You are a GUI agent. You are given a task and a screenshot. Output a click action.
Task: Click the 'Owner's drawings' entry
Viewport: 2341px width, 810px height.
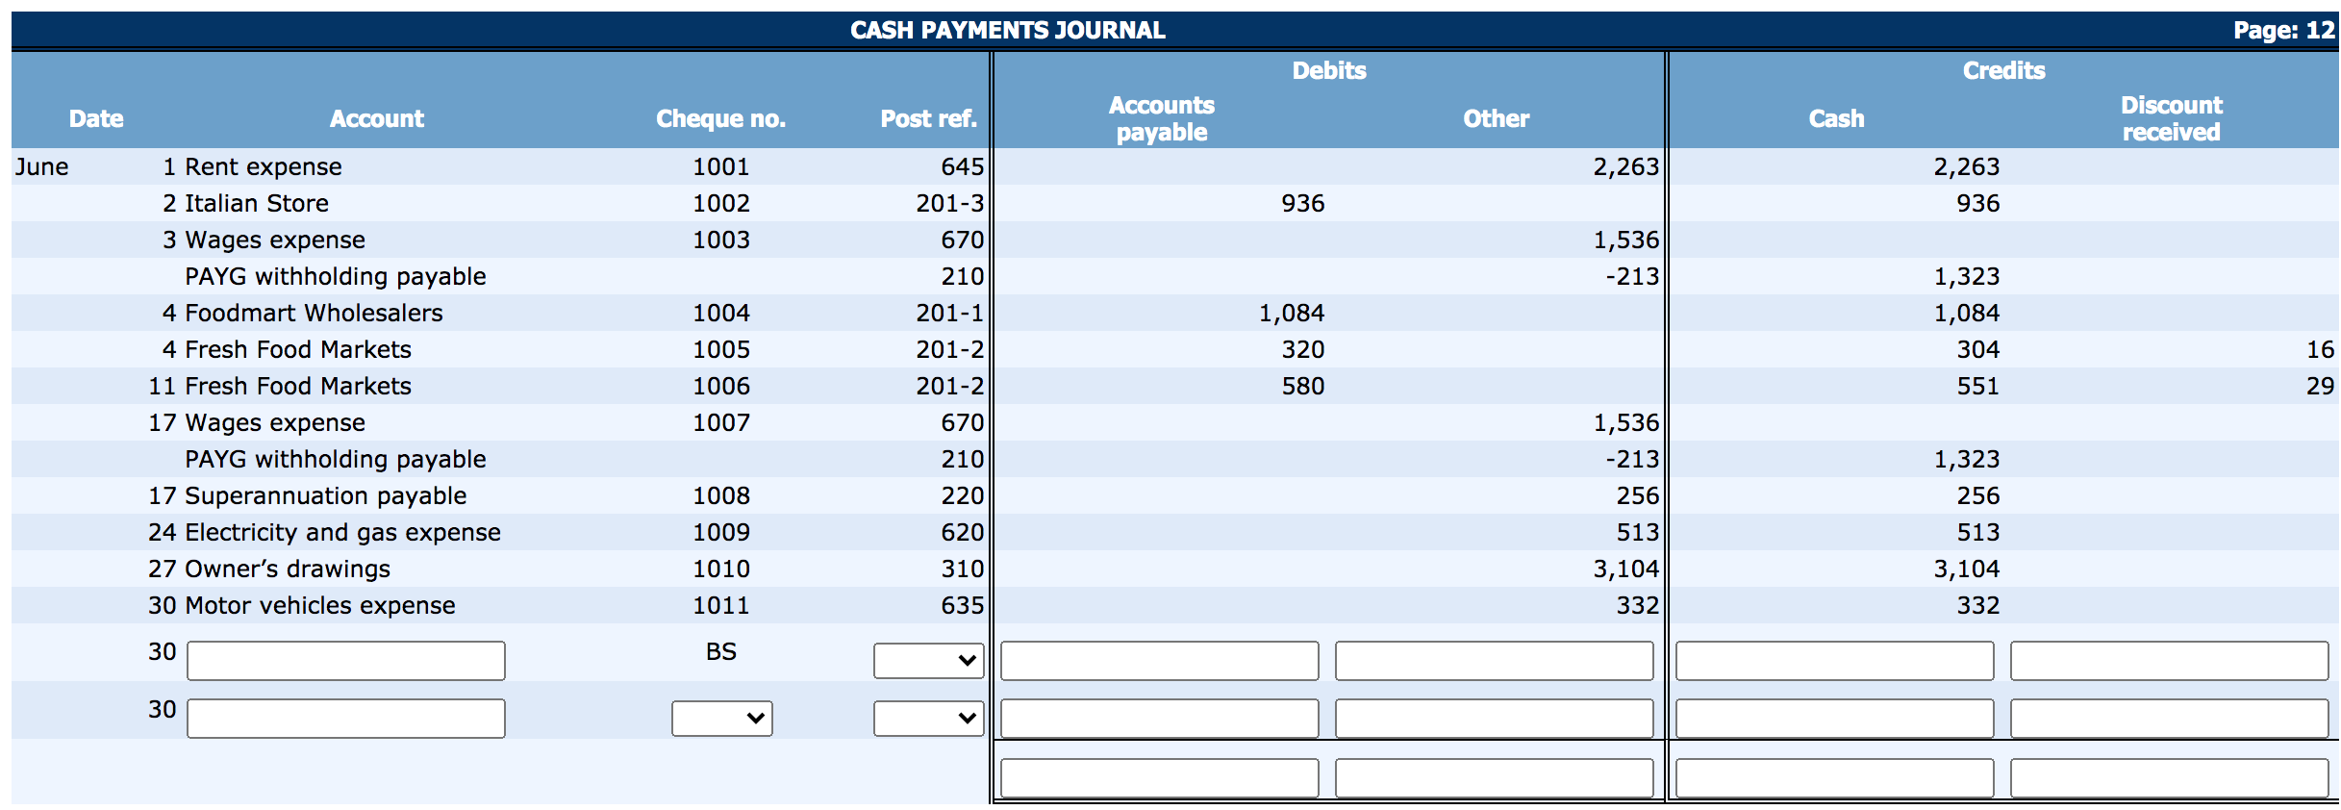point(288,570)
